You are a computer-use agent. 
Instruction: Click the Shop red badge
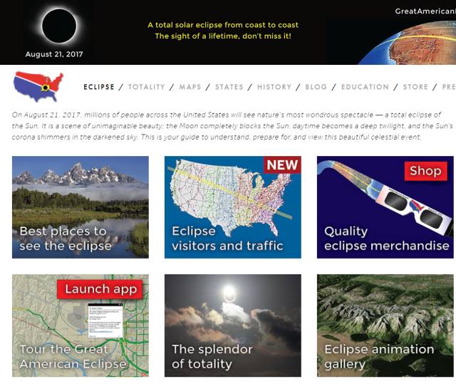coord(425,171)
